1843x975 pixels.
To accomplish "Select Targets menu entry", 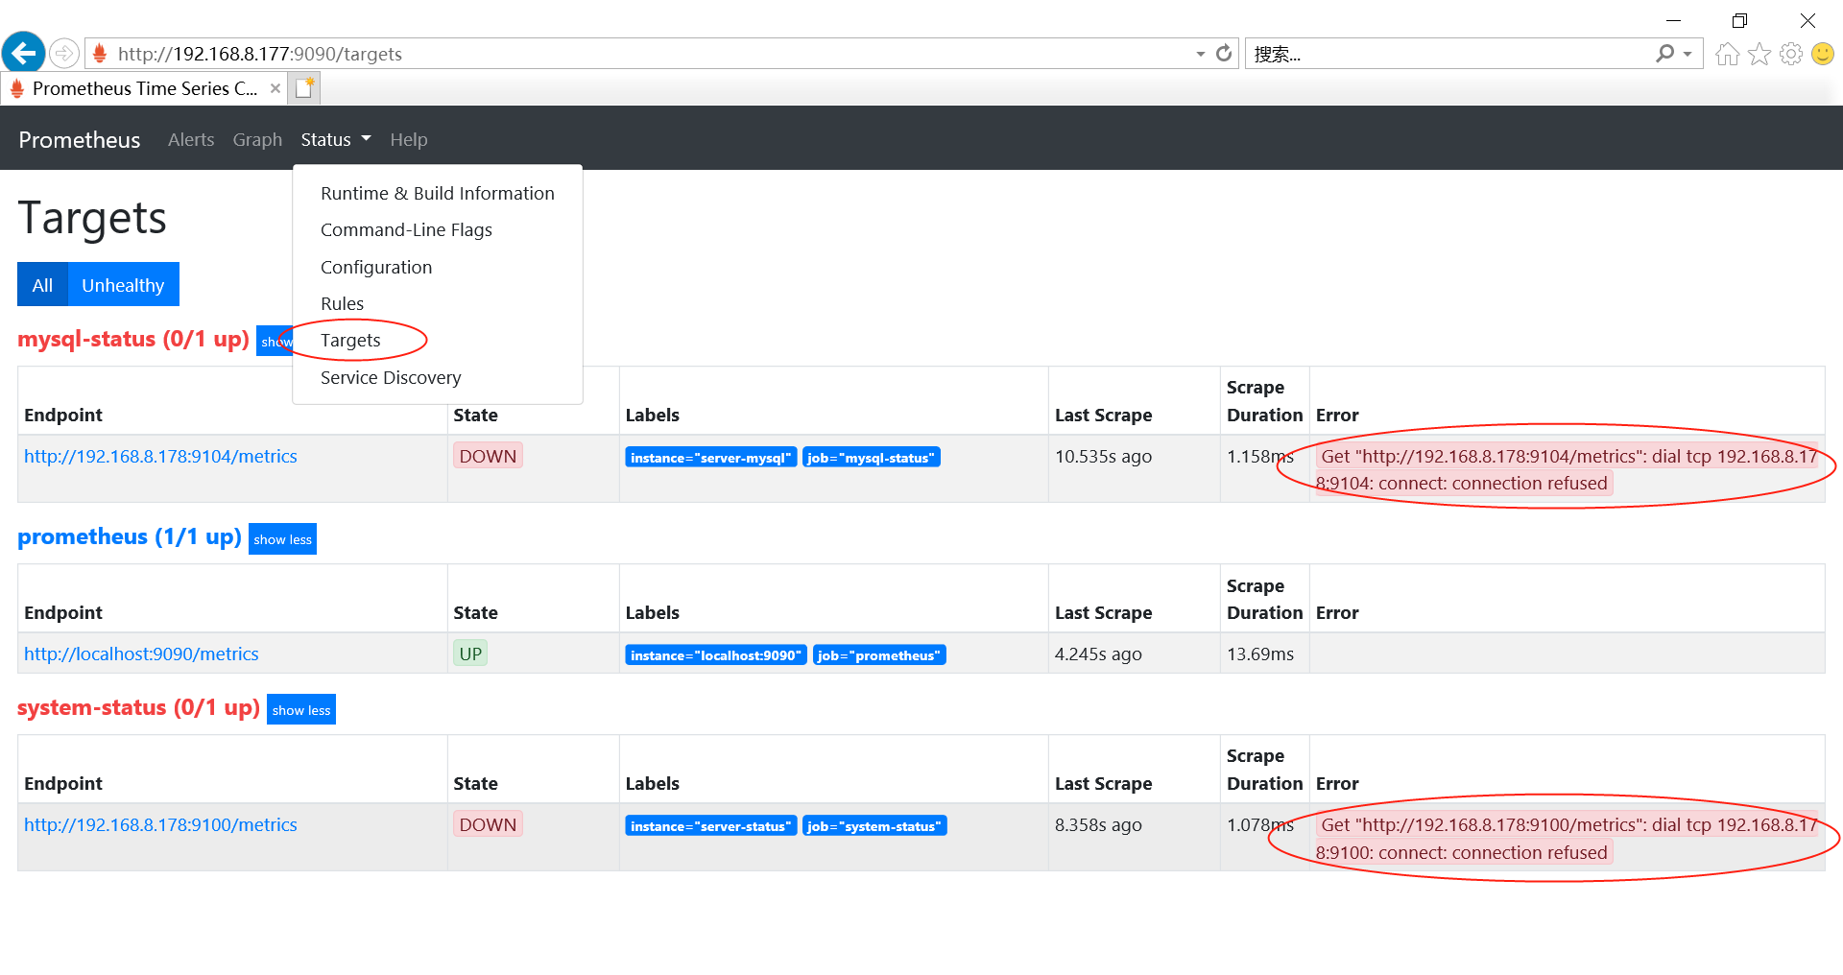I will click(438, 341).
